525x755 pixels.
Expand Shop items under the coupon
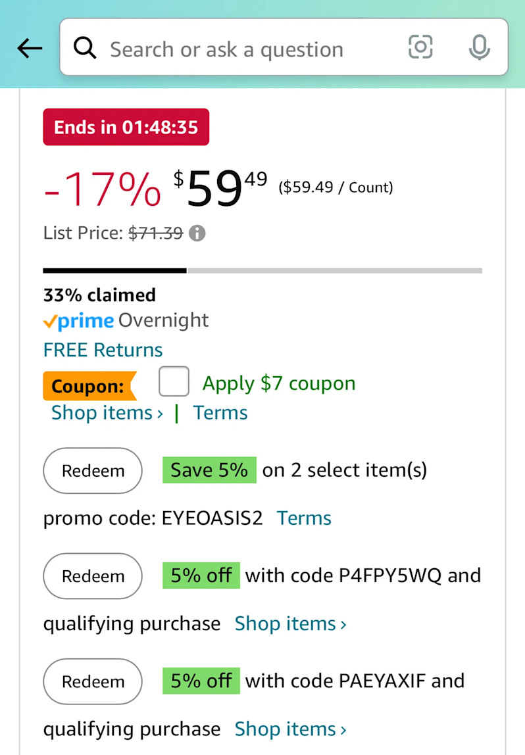pyautogui.click(x=107, y=412)
